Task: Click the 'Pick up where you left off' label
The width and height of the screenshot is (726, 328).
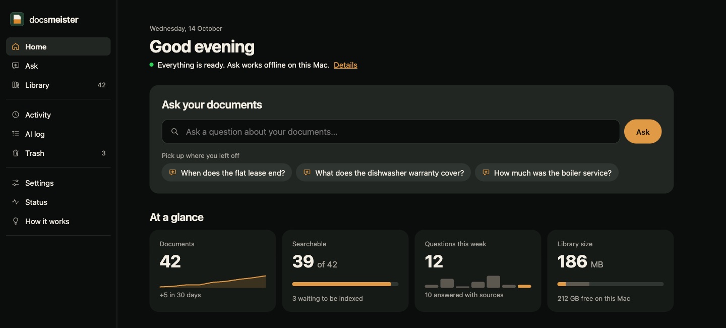Action: [x=201, y=155]
